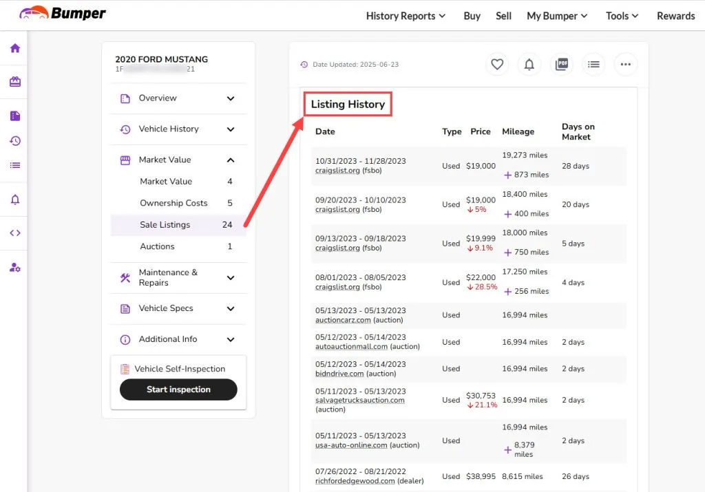
Task: Open the My Bumper menu
Action: pyautogui.click(x=557, y=17)
